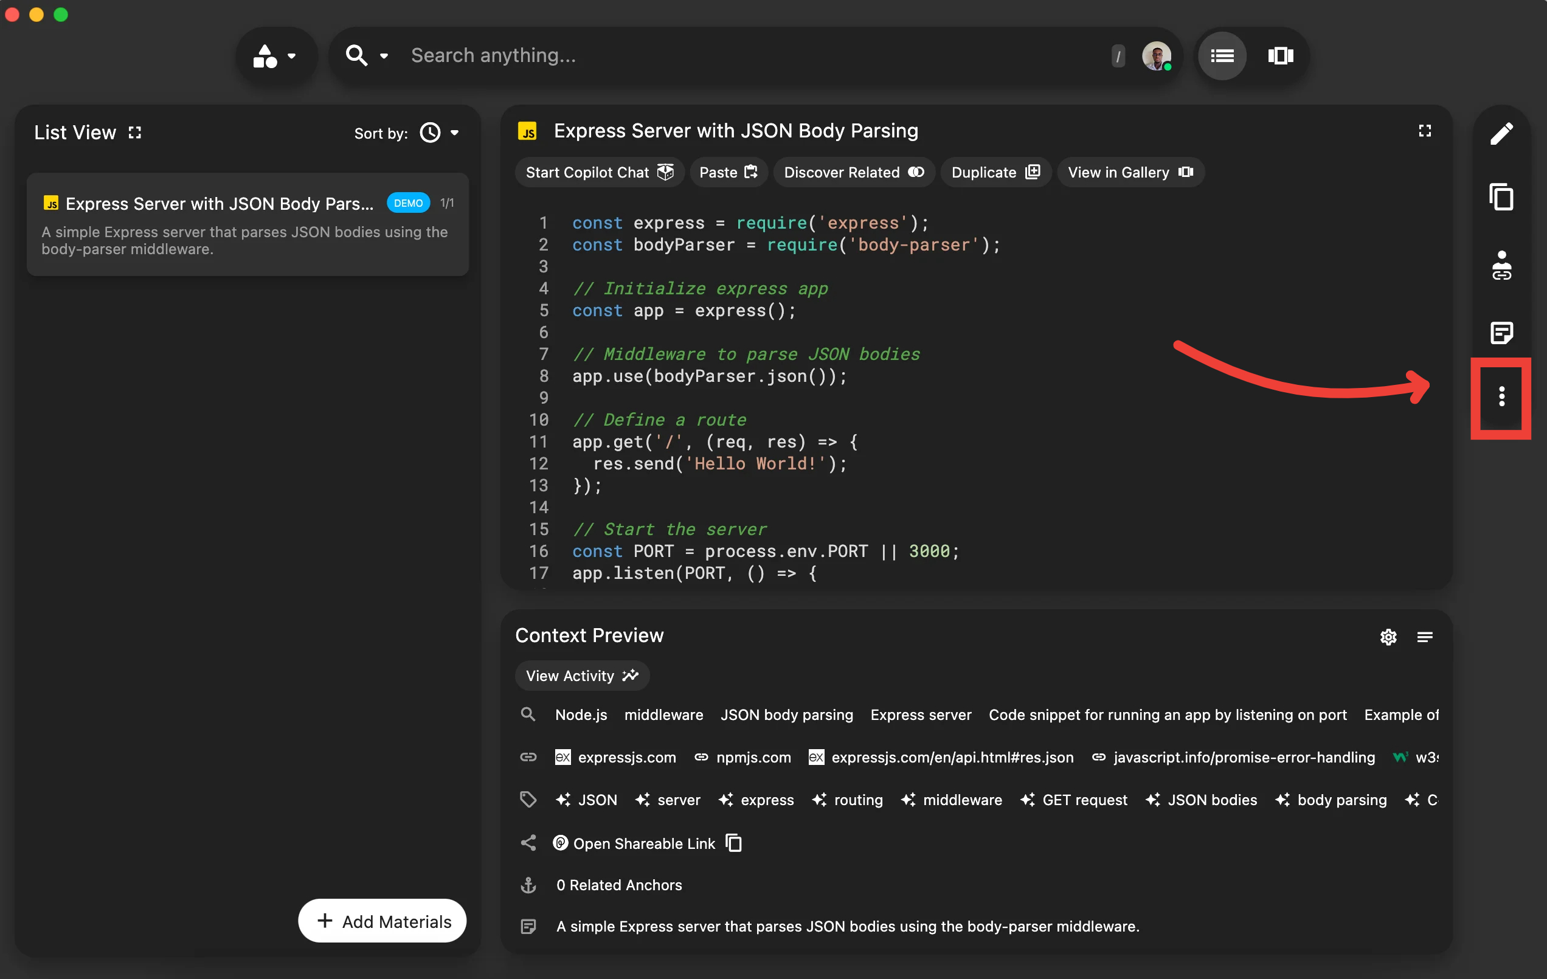Open the three-dot more options menu
Viewport: 1547px width, 979px height.
[x=1501, y=396]
